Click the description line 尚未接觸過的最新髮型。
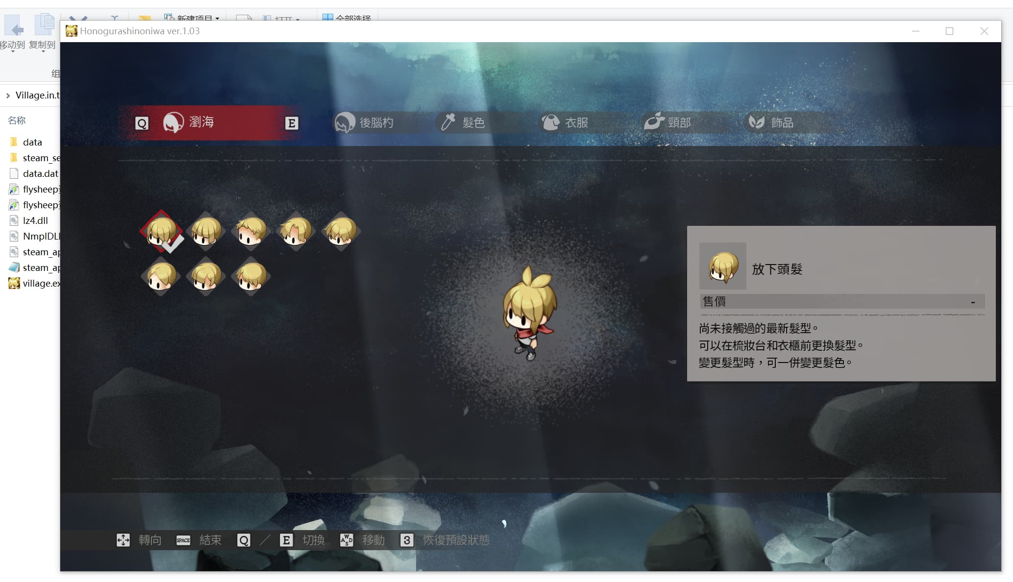The image size is (1013, 582). [759, 328]
